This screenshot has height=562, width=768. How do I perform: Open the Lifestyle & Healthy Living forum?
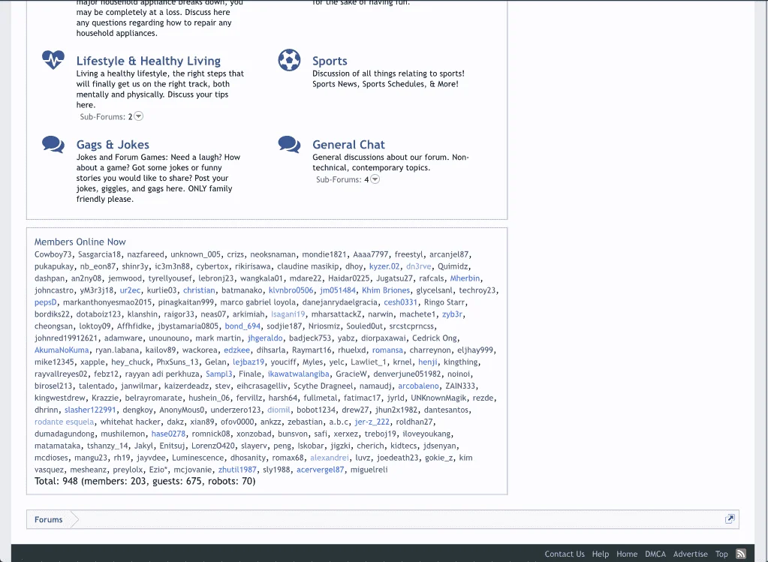[149, 62]
